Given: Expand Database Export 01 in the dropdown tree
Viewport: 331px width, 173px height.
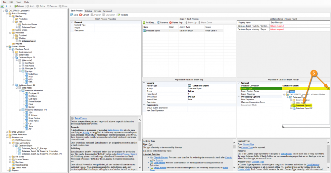Looking at the screenshot, I should [291, 106].
